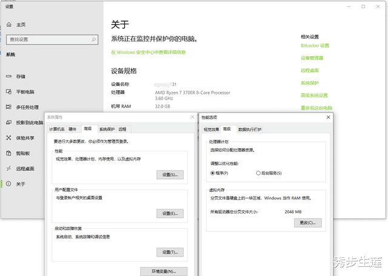Click 更改(C)... virtual memory button
The image size is (388, 276).
[x=308, y=223]
